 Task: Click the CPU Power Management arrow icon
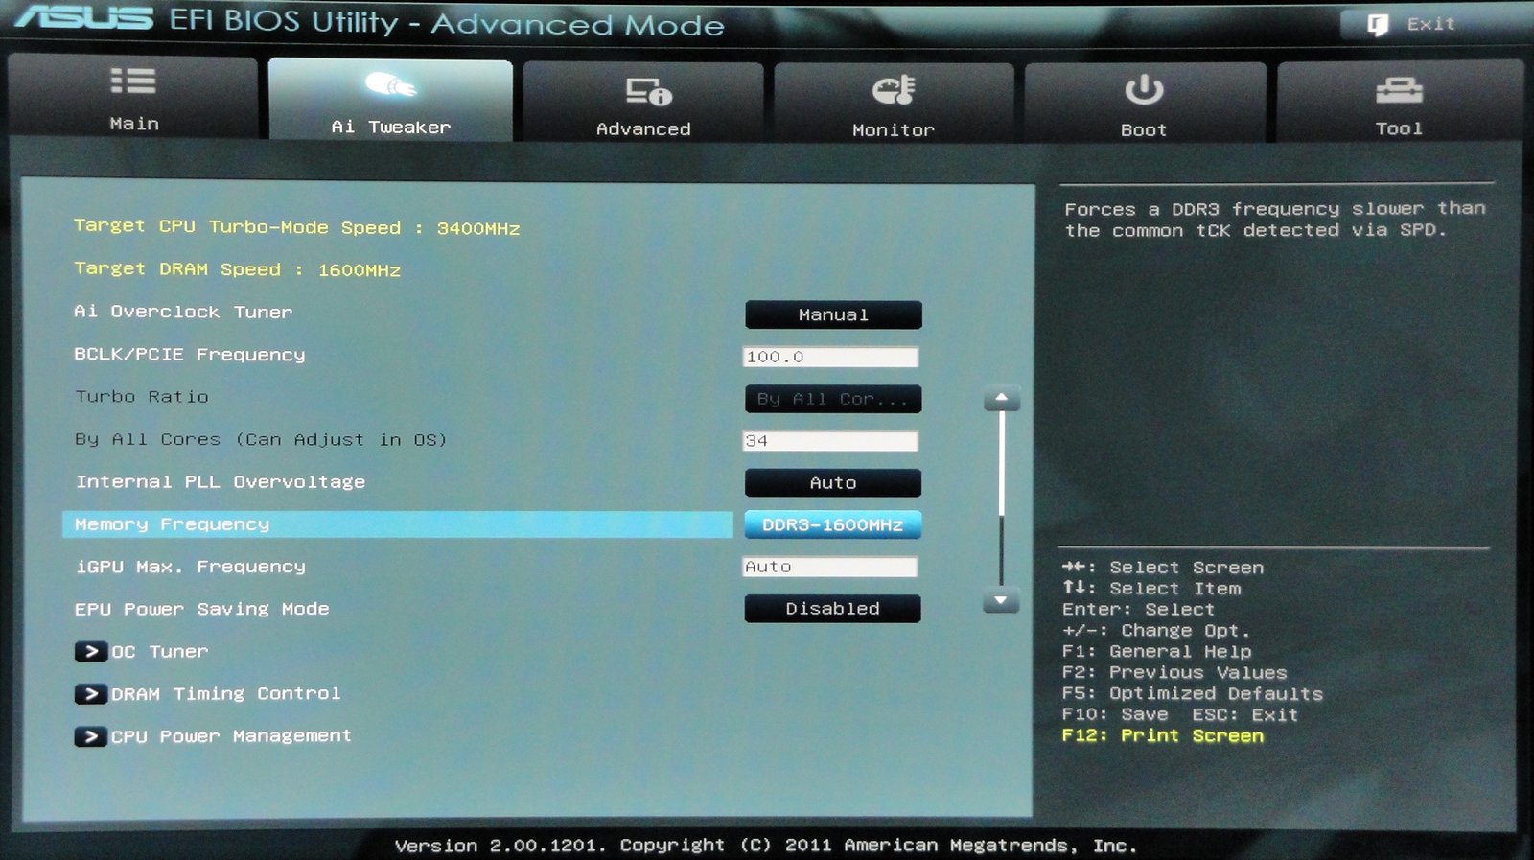coord(90,736)
